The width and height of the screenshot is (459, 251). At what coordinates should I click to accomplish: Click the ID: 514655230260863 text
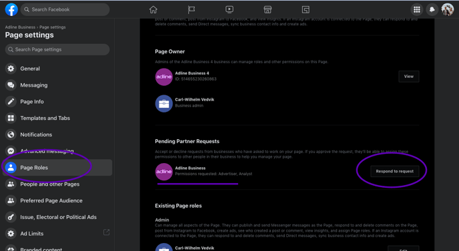click(196, 79)
